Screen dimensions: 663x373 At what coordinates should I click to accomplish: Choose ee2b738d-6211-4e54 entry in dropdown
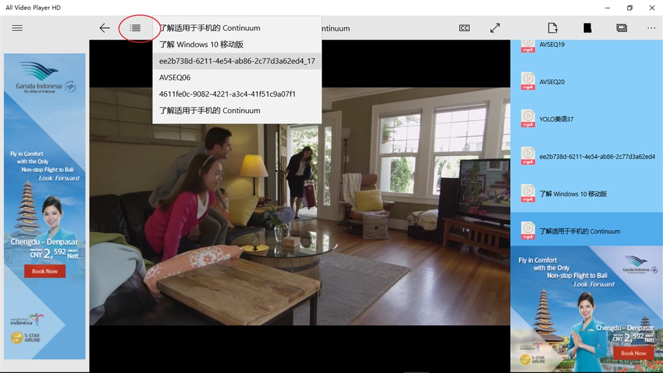[x=237, y=61]
